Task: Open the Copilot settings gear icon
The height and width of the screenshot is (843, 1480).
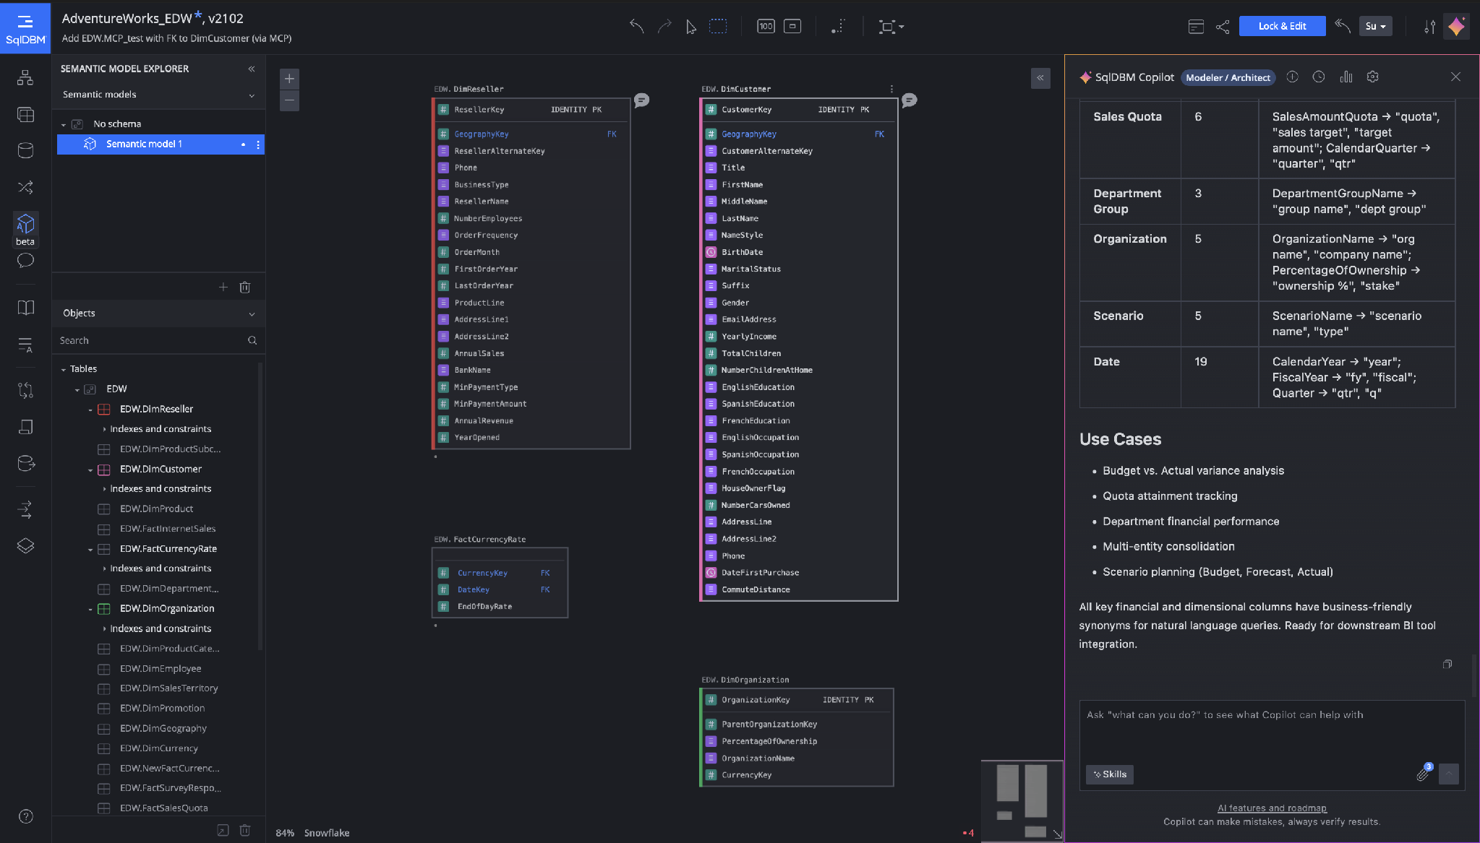Action: coord(1372,77)
